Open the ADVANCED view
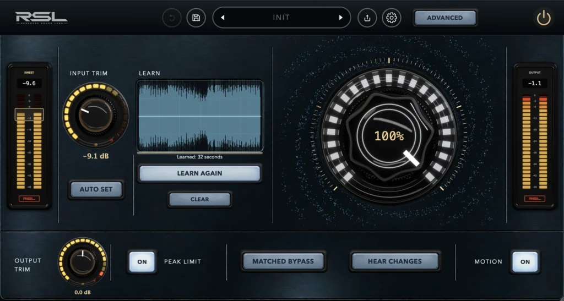Image resolution: width=564 pixels, height=301 pixels. tap(445, 18)
